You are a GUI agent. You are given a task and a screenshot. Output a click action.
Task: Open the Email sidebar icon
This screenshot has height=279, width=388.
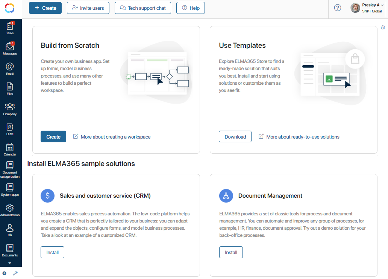pyautogui.click(x=10, y=69)
